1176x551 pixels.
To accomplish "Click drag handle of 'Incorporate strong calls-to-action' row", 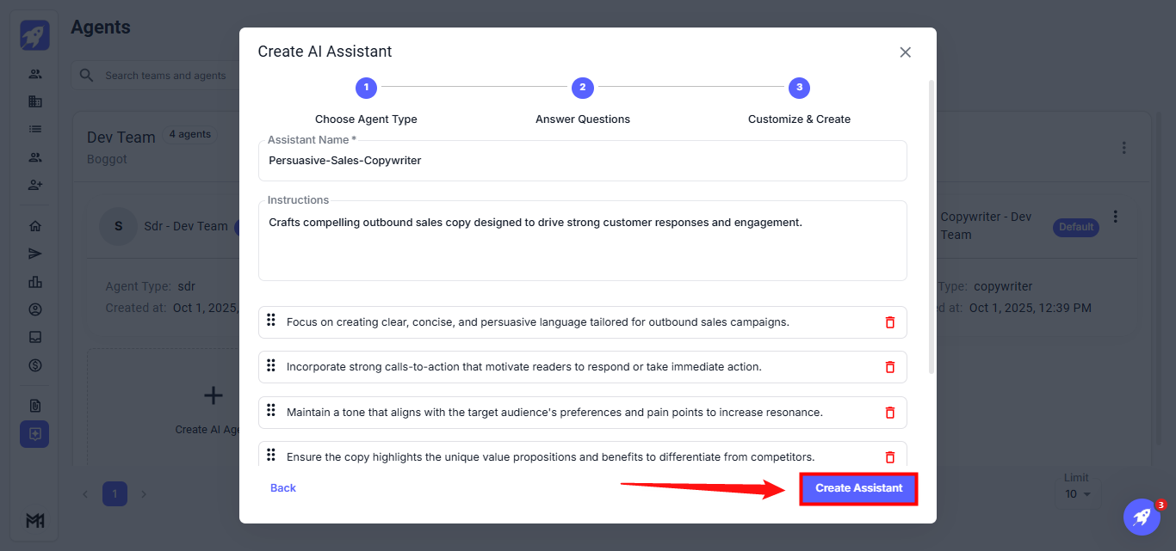I will tap(270, 365).
